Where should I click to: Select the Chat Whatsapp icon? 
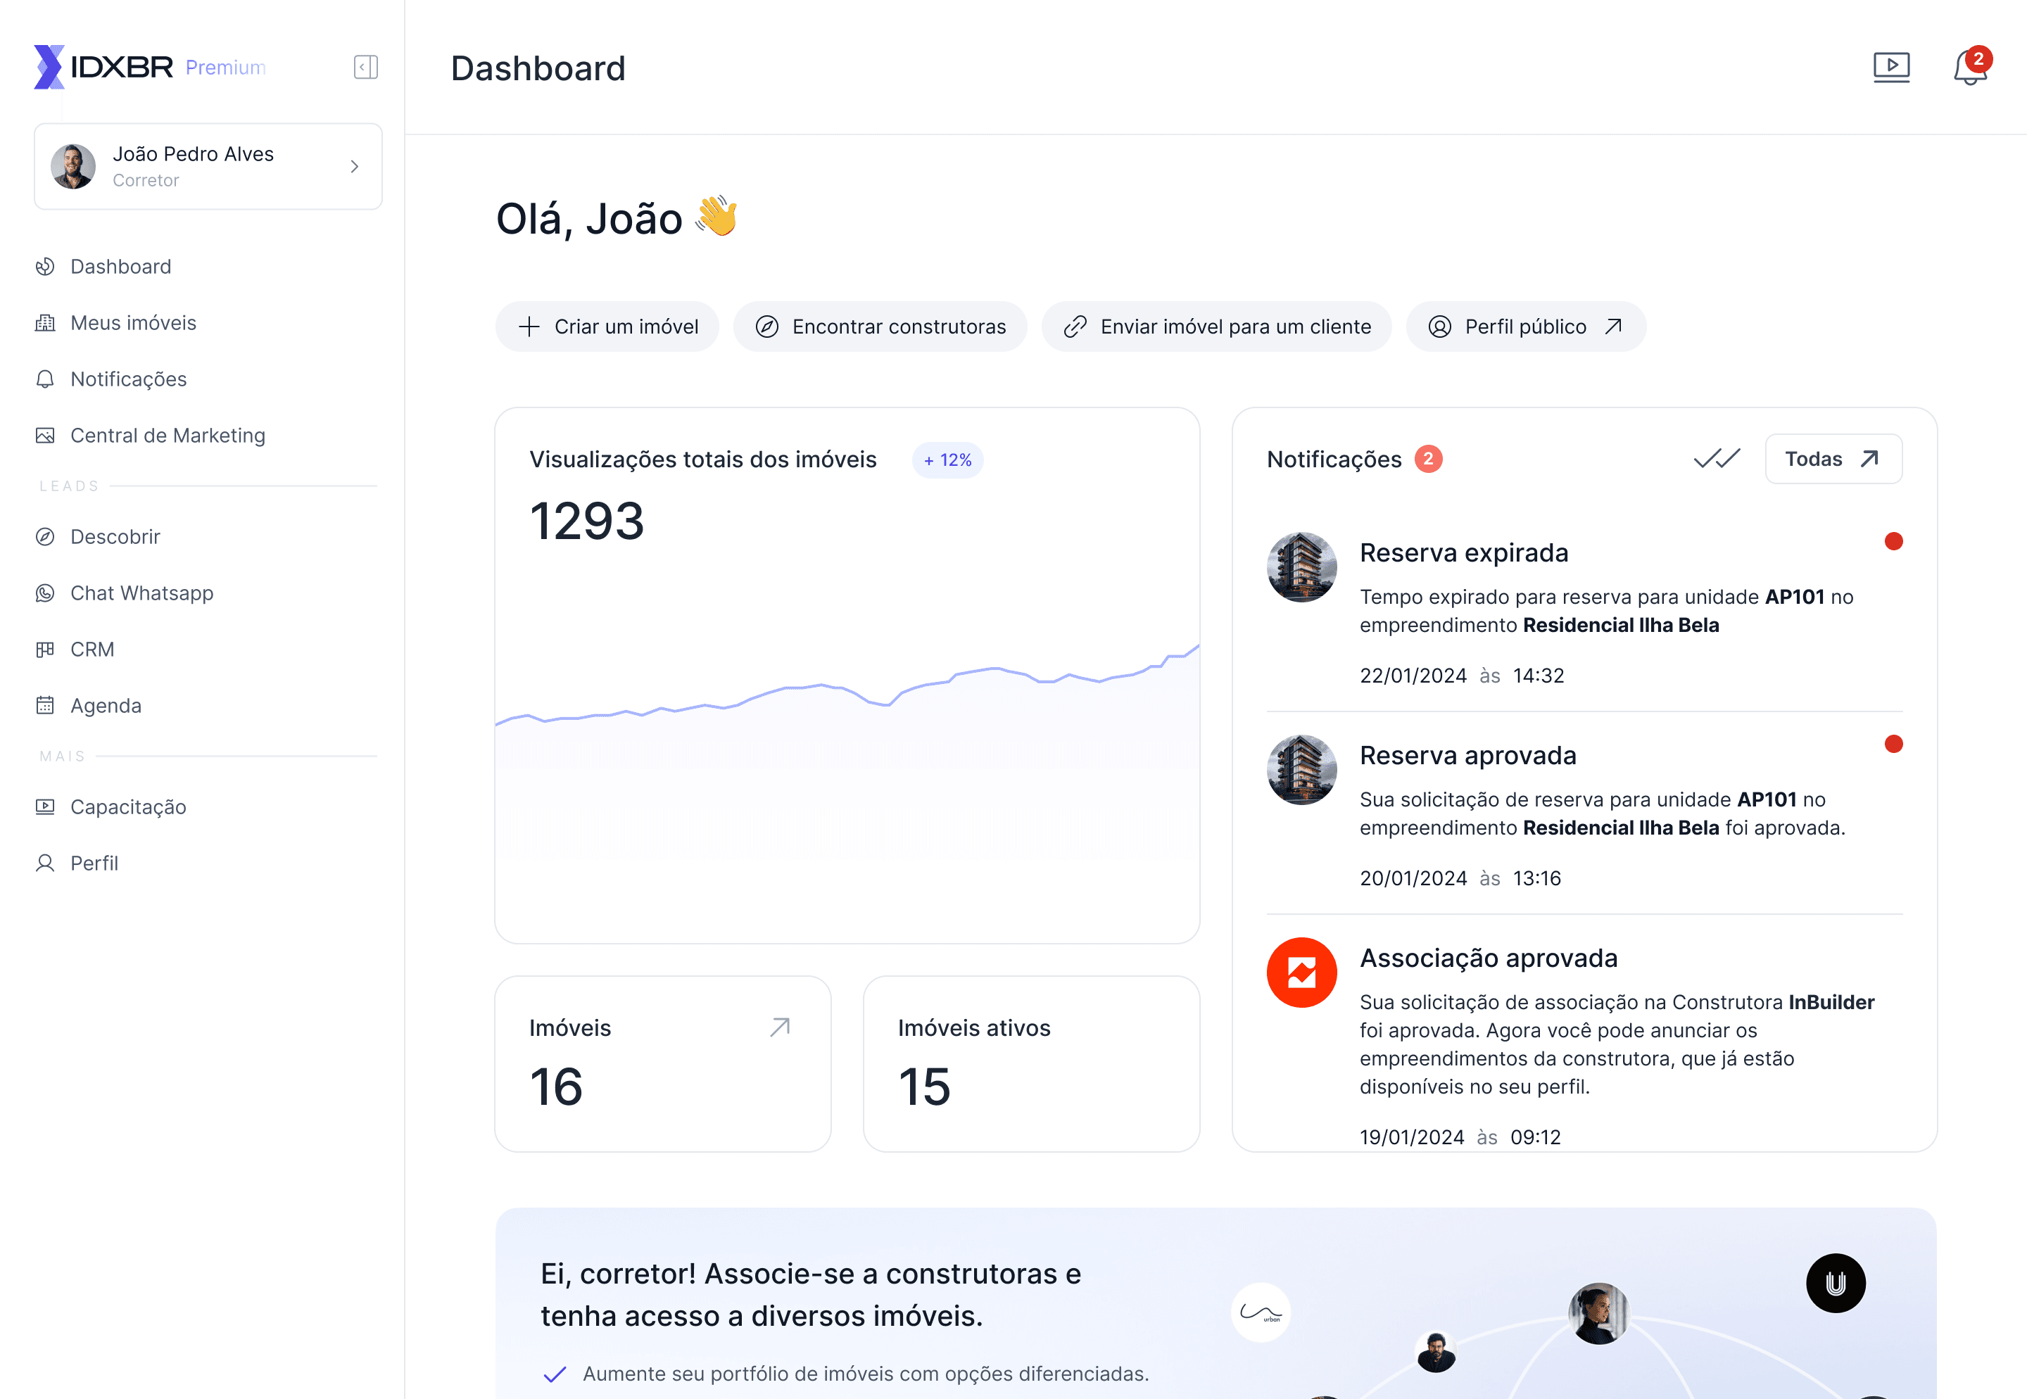point(46,593)
